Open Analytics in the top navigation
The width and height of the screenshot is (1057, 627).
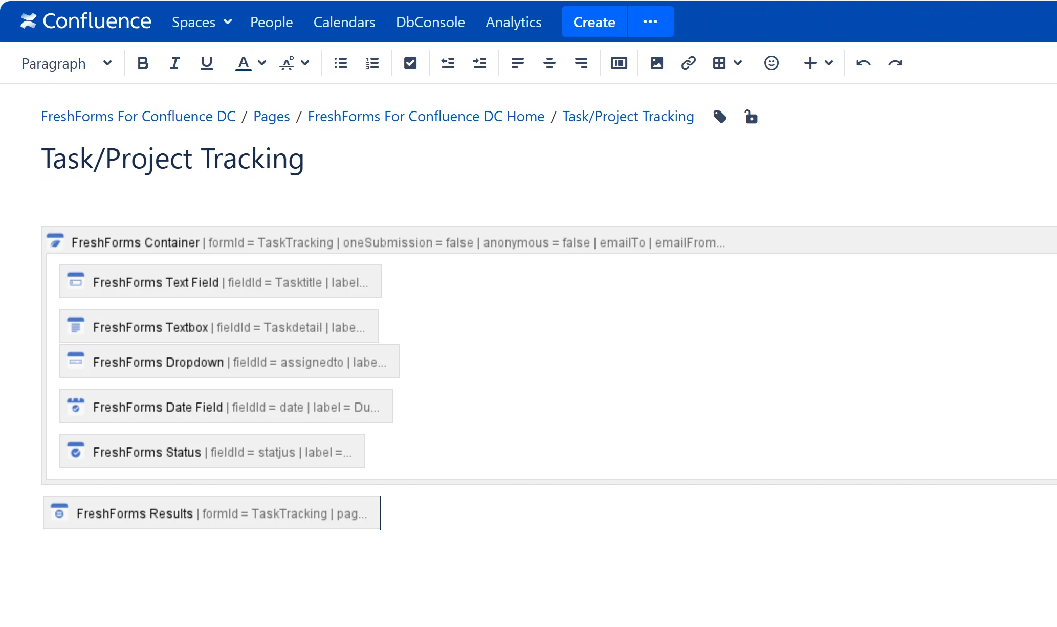pos(514,22)
